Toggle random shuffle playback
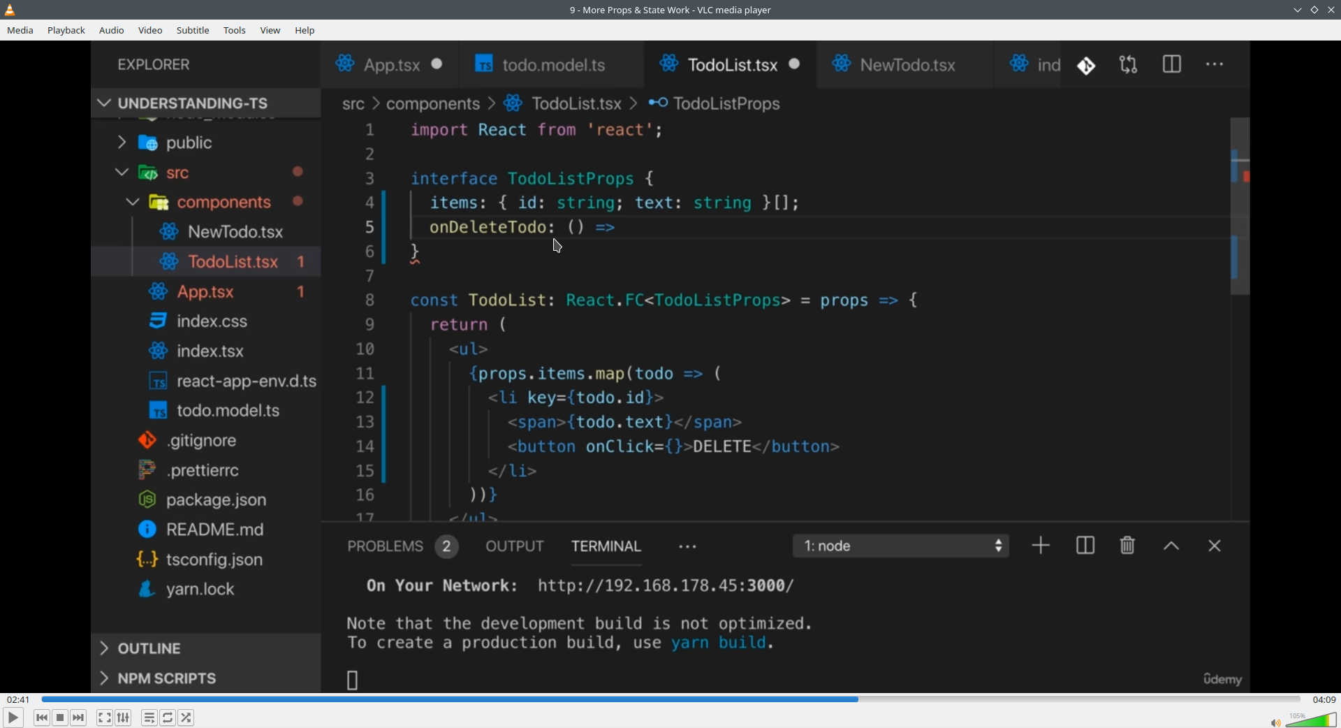Viewport: 1341px width, 728px height. pyautogui.click(x=186, y=718)
